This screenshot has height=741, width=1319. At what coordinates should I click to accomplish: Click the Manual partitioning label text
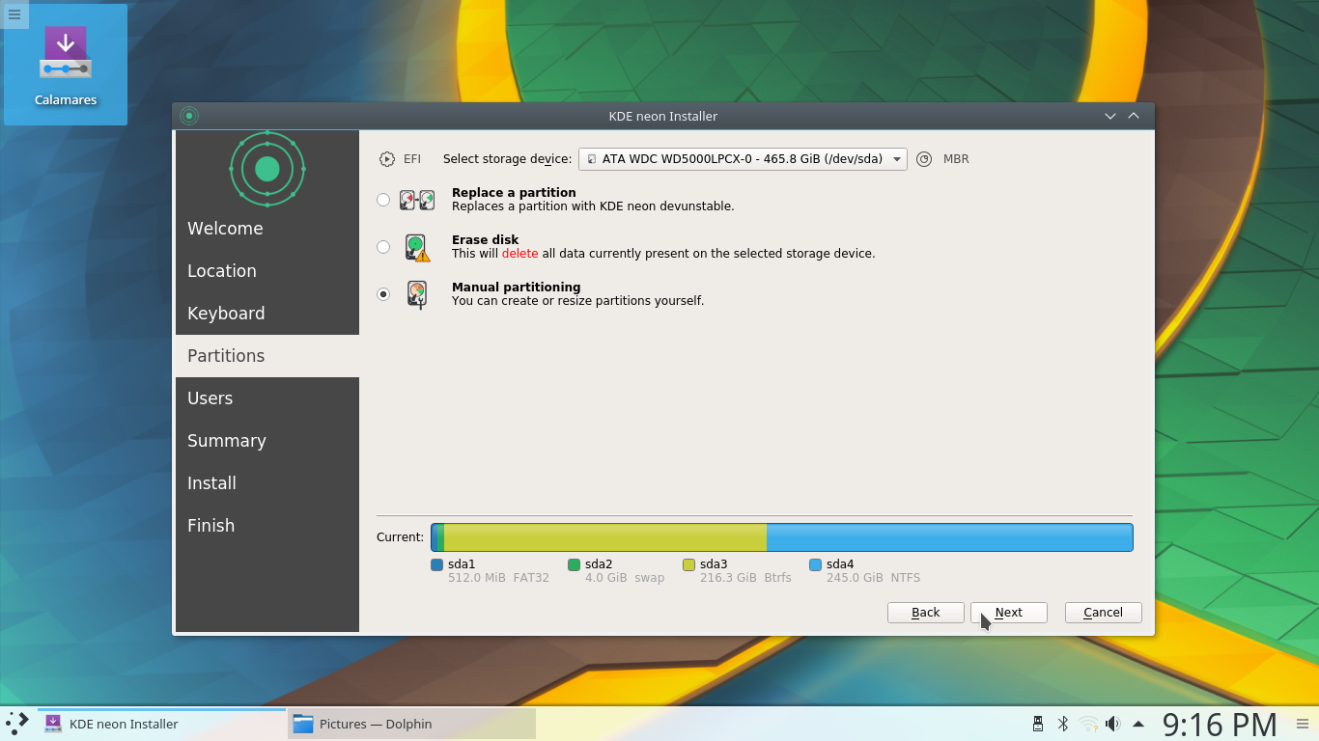[x=516, y=288]
